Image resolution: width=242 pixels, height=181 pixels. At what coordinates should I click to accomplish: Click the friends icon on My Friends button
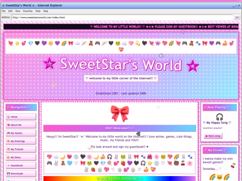[x=9, y=149]
